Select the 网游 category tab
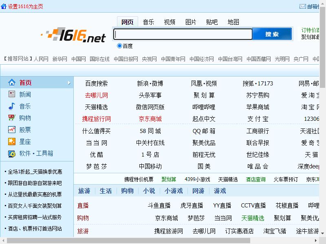This screenshot has width=326, height=244. coord(198,191)
